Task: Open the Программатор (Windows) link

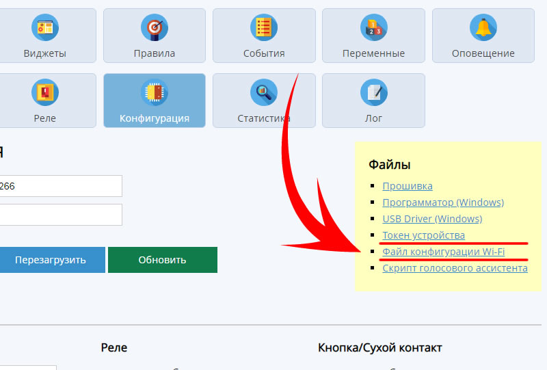Action: tap(443, 202)
